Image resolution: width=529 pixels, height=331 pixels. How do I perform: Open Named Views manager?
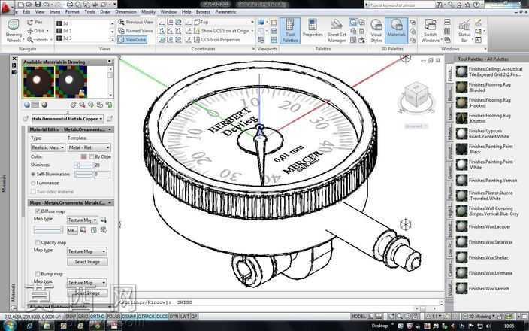pos(135,31)
